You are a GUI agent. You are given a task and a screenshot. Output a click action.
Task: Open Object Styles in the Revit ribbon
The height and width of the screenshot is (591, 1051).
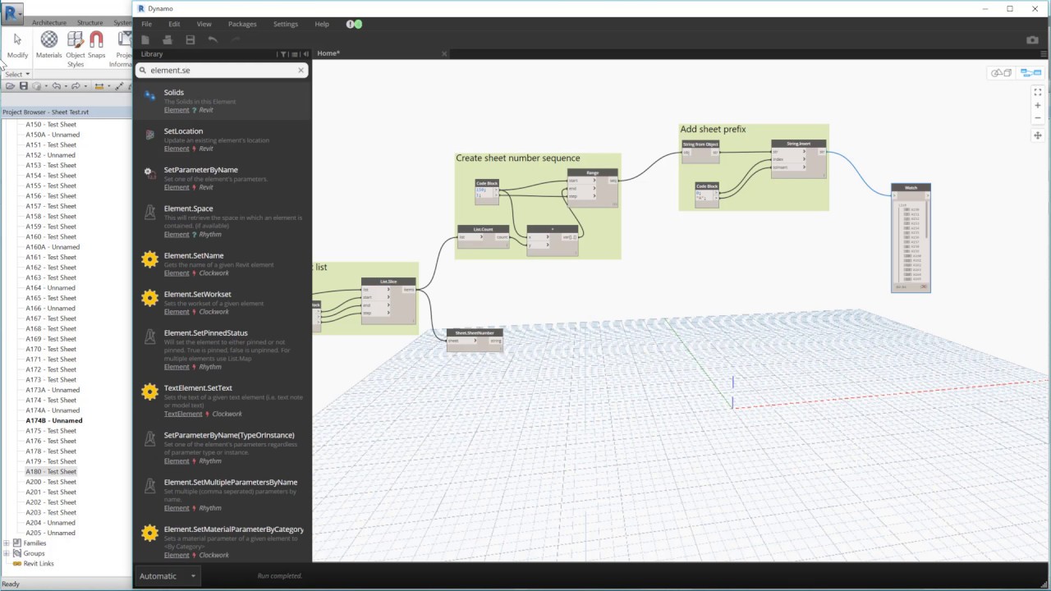point(76,49)
